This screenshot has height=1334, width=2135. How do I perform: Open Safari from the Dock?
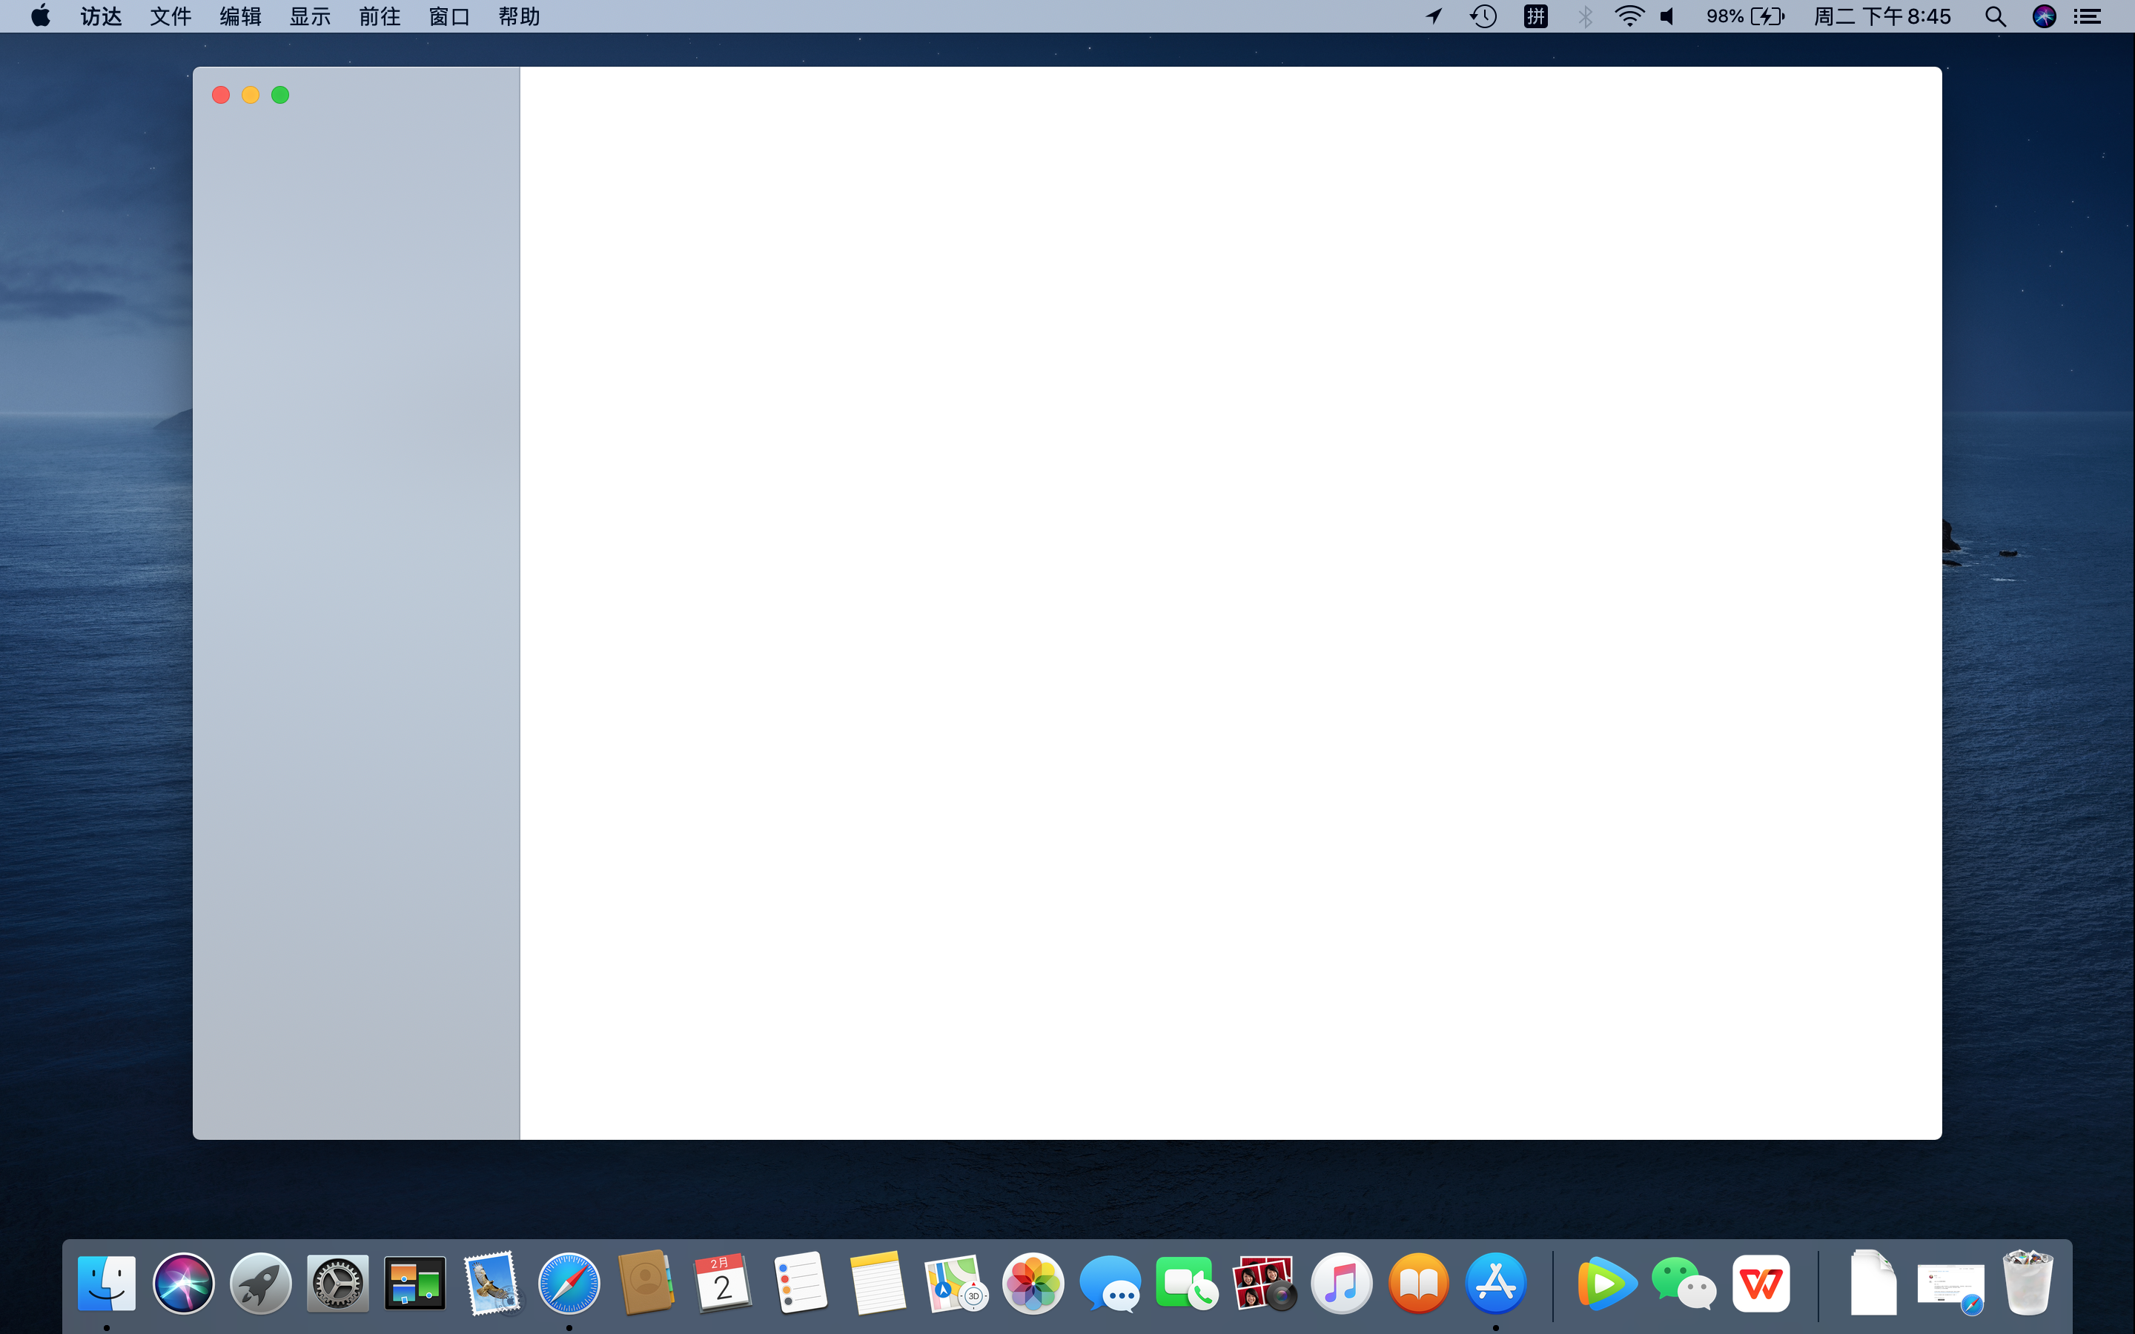569,1282
